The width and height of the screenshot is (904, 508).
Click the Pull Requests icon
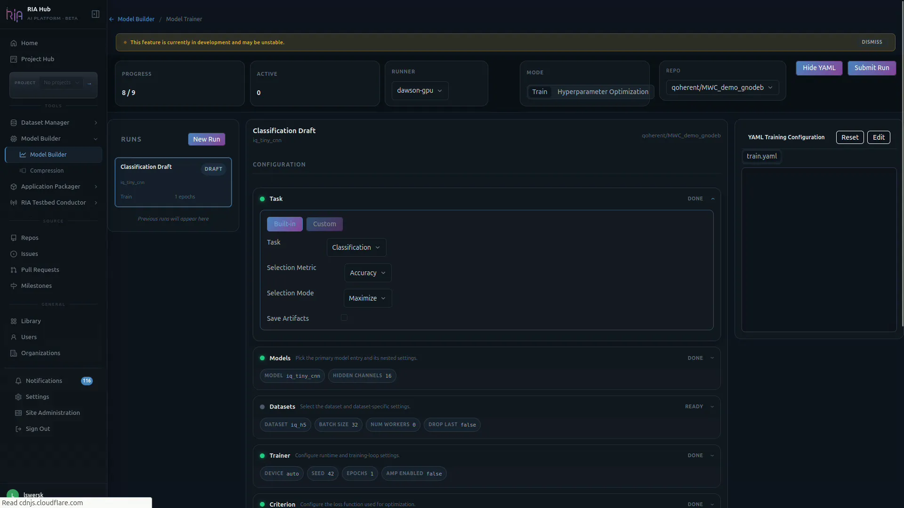pos(14,270)
